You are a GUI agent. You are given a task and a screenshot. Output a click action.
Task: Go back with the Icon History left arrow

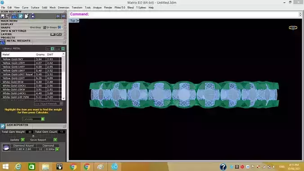pyautogui.click(x=58, y=16)
